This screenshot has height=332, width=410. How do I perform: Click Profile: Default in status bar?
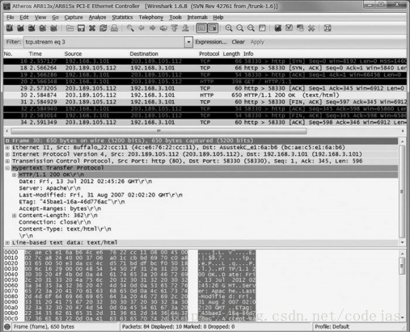click(x=332, y=326)
